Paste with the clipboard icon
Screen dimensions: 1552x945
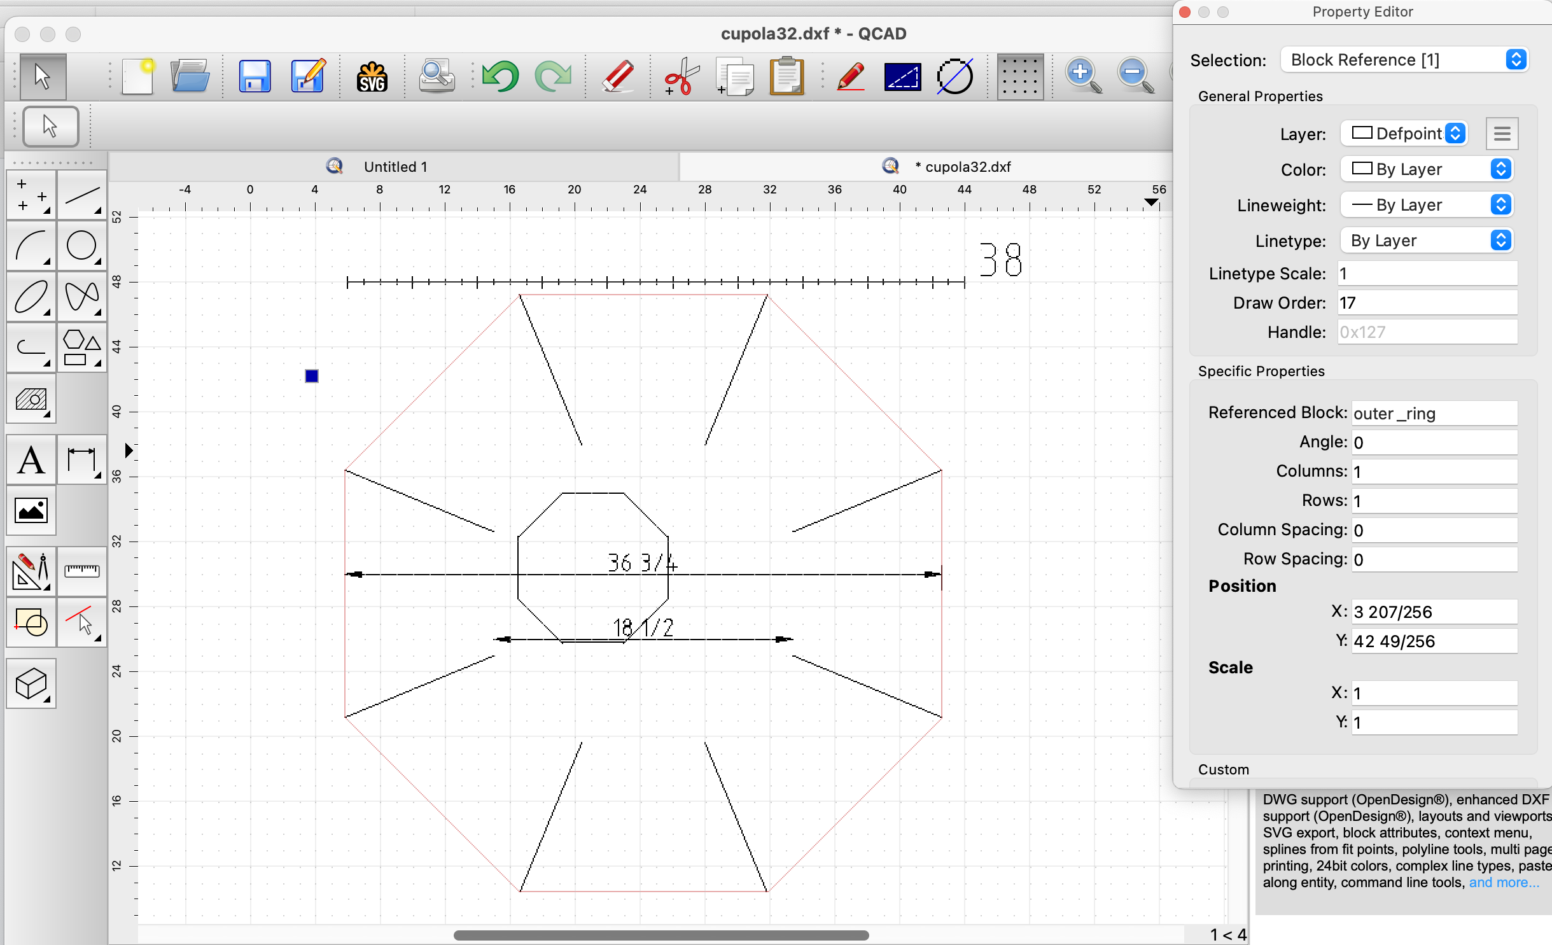click(x=787, y=77)
